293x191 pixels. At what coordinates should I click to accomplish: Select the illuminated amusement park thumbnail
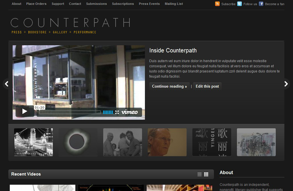pyautogui.click(x=33, y=142)
